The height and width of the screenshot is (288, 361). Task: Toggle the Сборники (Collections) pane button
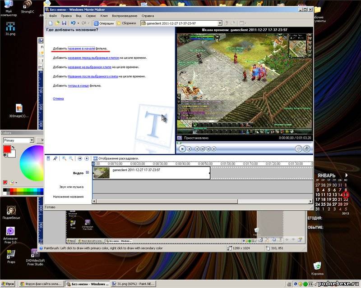pos(126,23)
